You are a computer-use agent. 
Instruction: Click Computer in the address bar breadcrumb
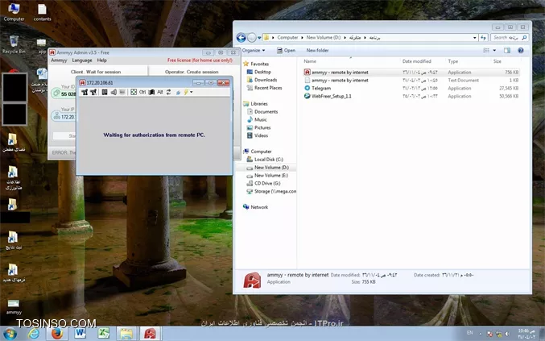click(287, 37)
